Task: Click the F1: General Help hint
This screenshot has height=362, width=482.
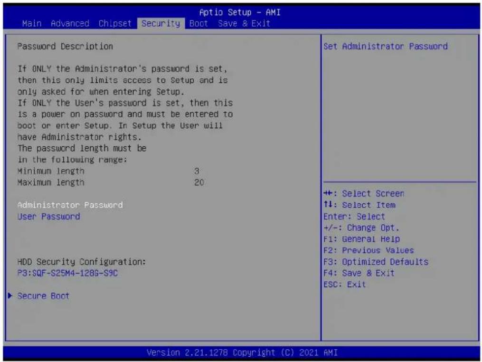Action: [x=361, y=239]
